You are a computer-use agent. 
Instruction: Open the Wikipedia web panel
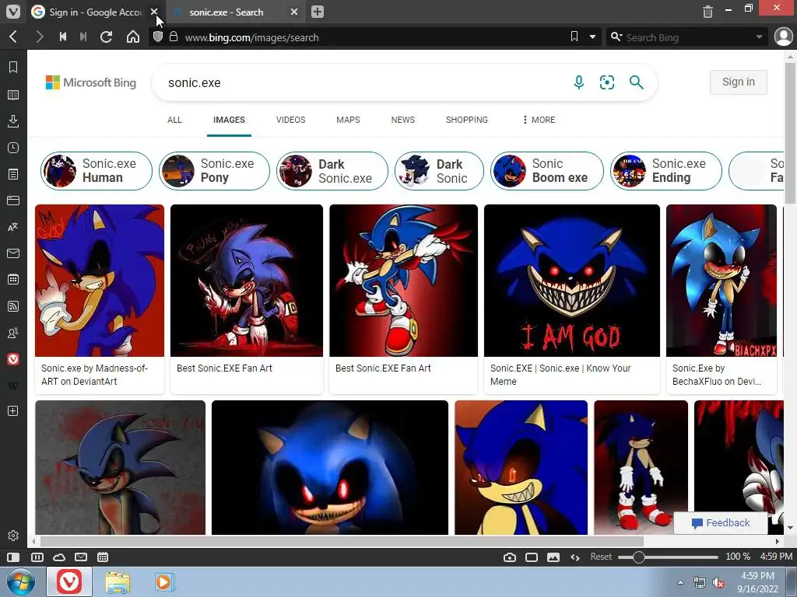coord(13,386)
